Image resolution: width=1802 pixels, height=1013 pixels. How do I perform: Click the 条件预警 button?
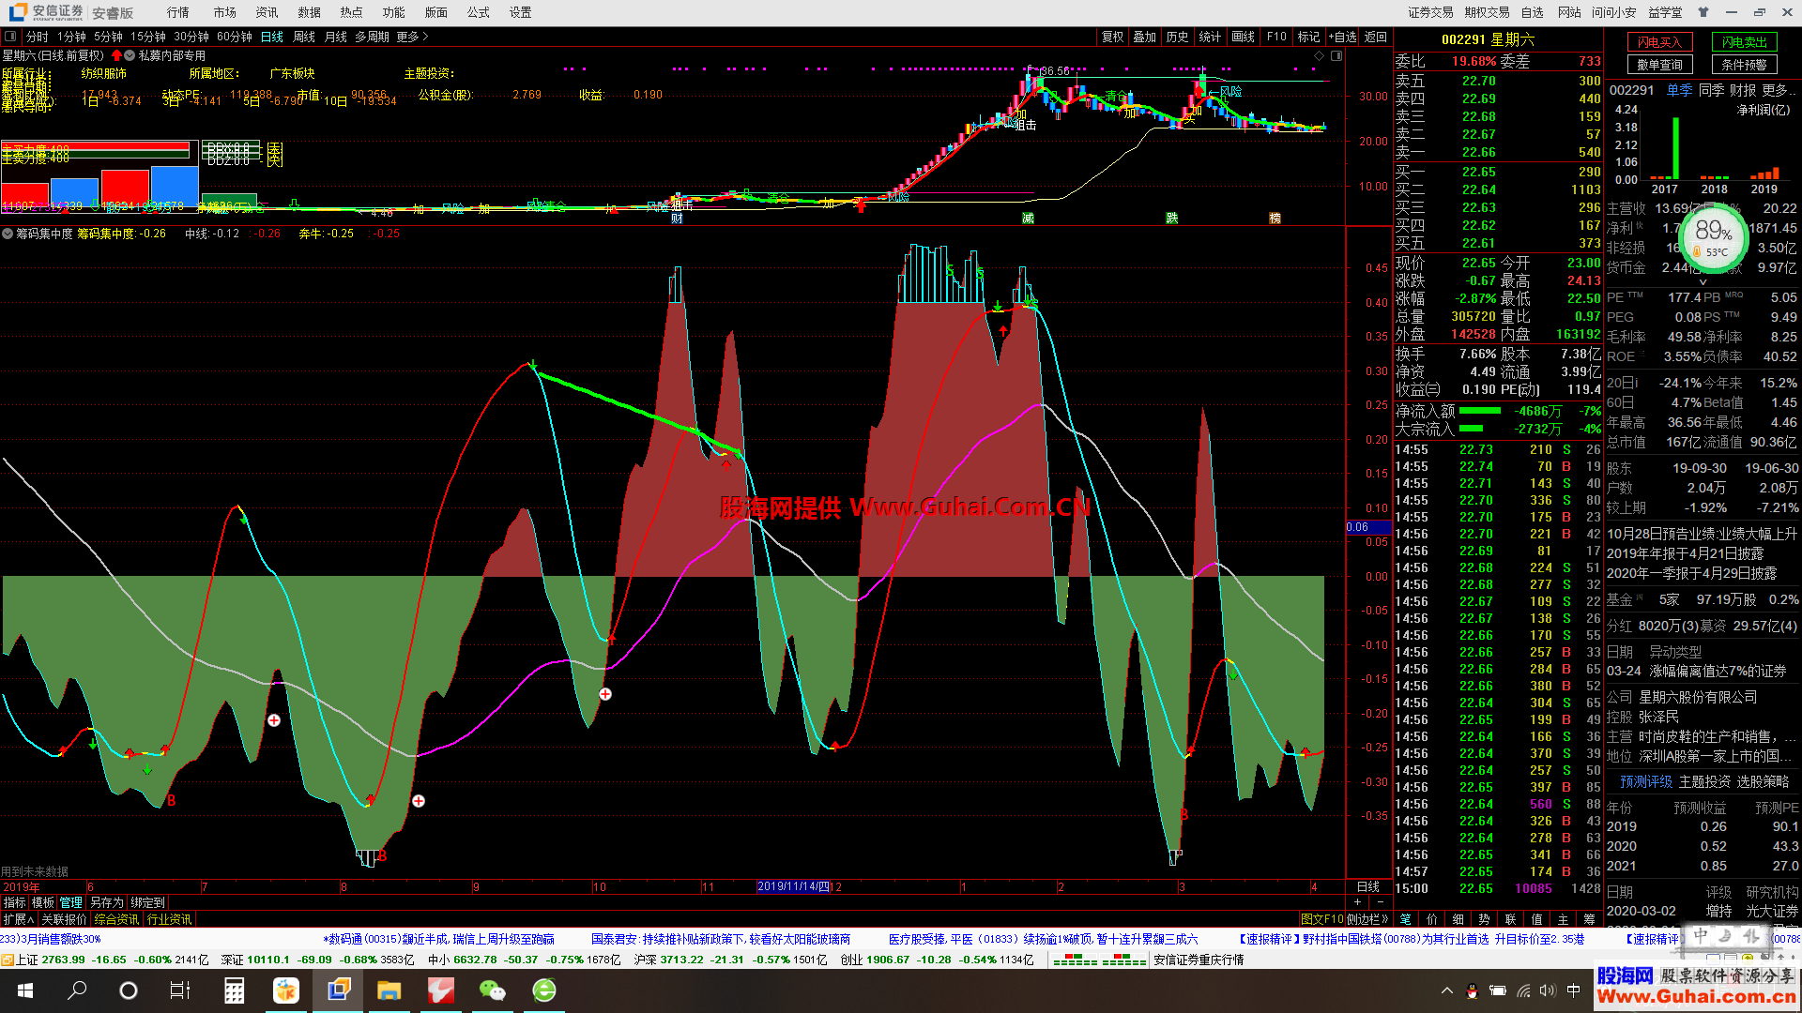pyautogui.click(x=1744, y=65)
